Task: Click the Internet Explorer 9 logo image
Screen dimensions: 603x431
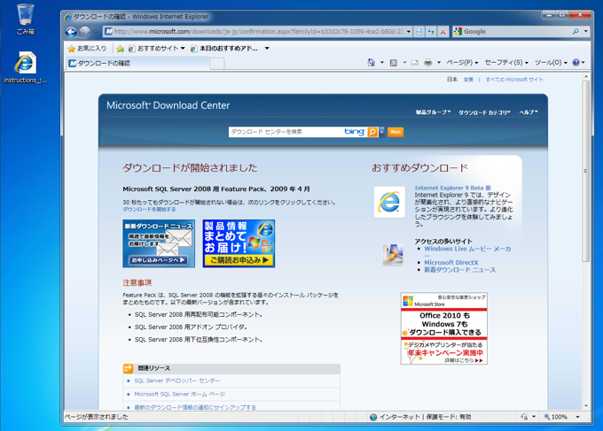Action: click(x=389, y=202)
